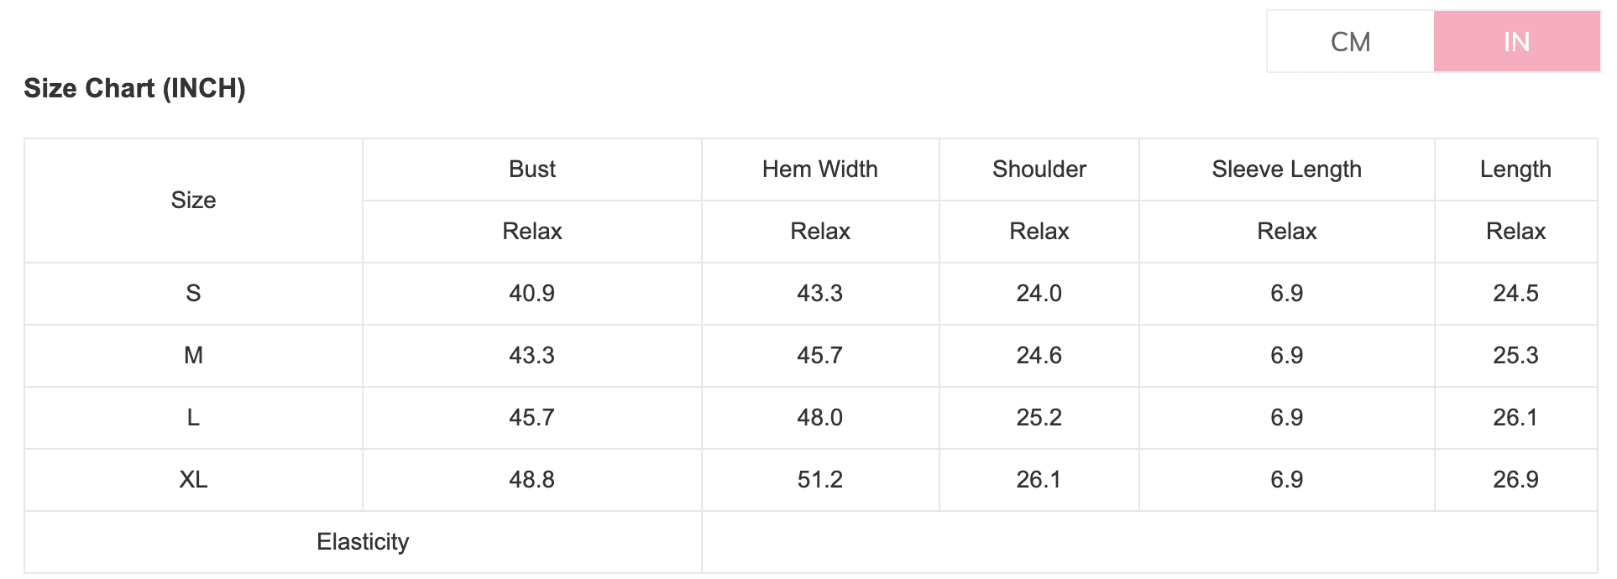
Task: Click the Length column header
Action: click(1515, 170)
